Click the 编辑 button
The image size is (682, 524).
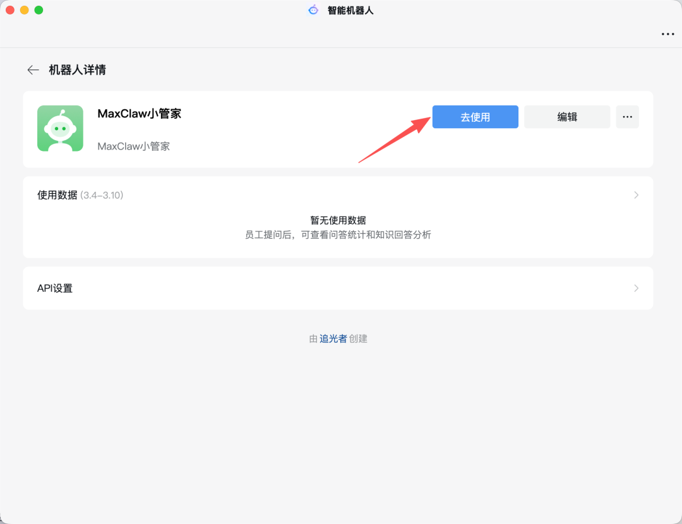pos(566,117)
